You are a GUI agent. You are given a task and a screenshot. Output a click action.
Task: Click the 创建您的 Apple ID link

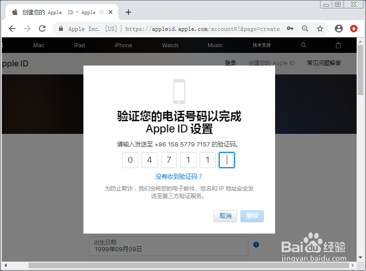(271, 63)
